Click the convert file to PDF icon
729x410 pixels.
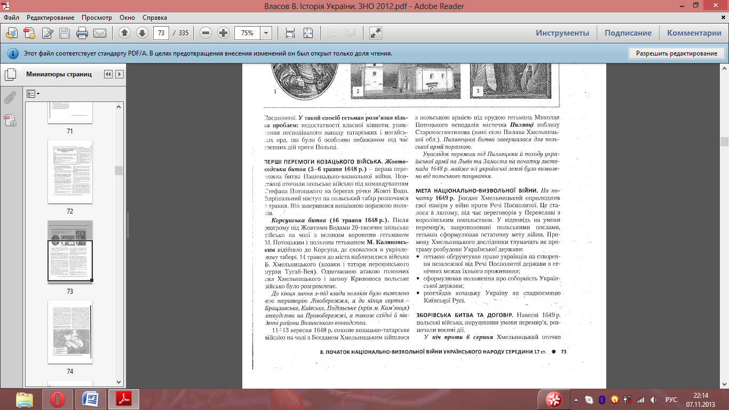tap(30, 33)
